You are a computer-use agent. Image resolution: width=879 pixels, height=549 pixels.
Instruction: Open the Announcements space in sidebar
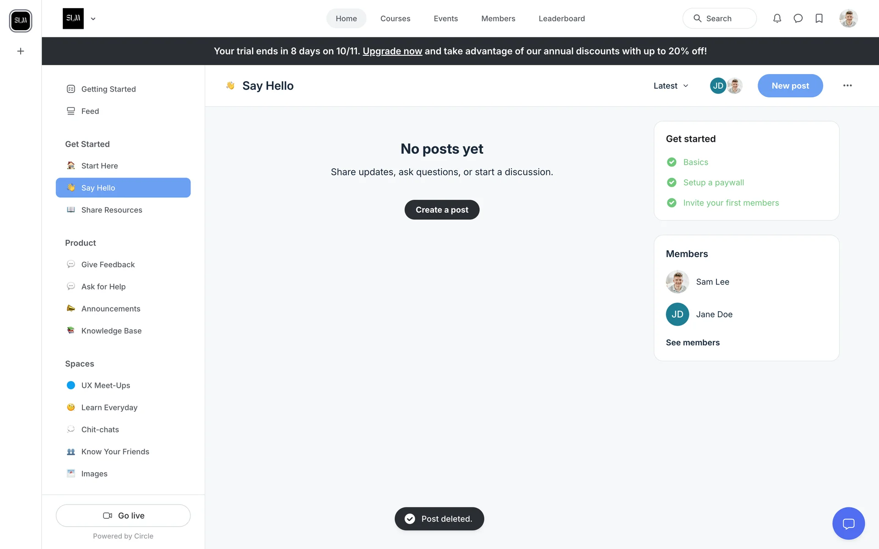(x=111, y=309)
